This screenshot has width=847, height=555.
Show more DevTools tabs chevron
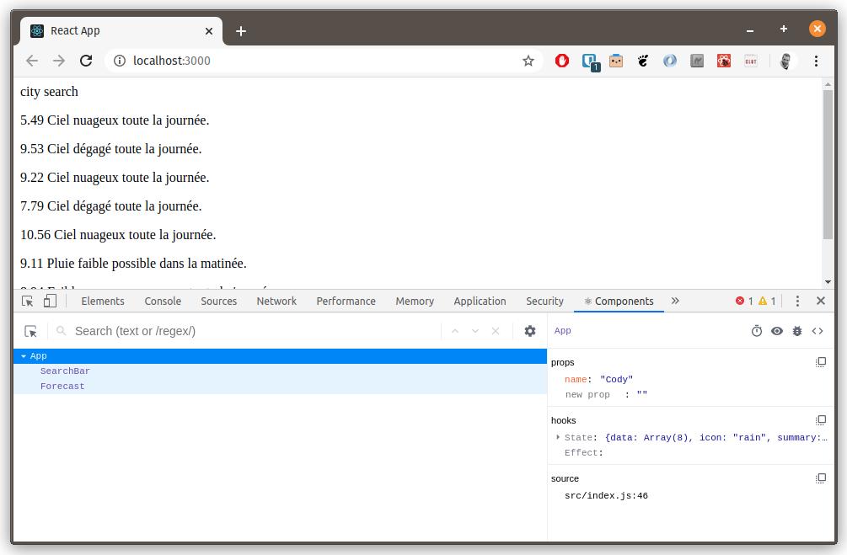point(675,301)
